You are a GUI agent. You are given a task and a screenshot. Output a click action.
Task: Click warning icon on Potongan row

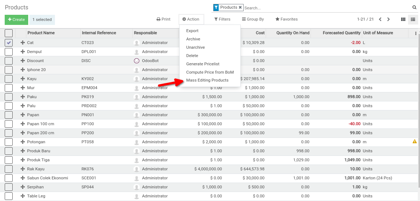(x=415, y=141)
